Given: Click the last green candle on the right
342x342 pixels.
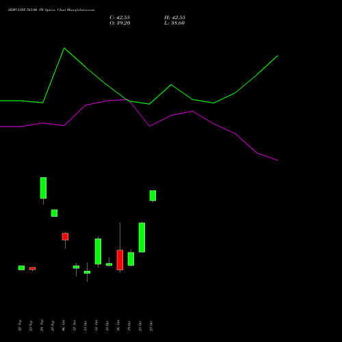Looking at the screenshot, I should click(x=153, y=196).
